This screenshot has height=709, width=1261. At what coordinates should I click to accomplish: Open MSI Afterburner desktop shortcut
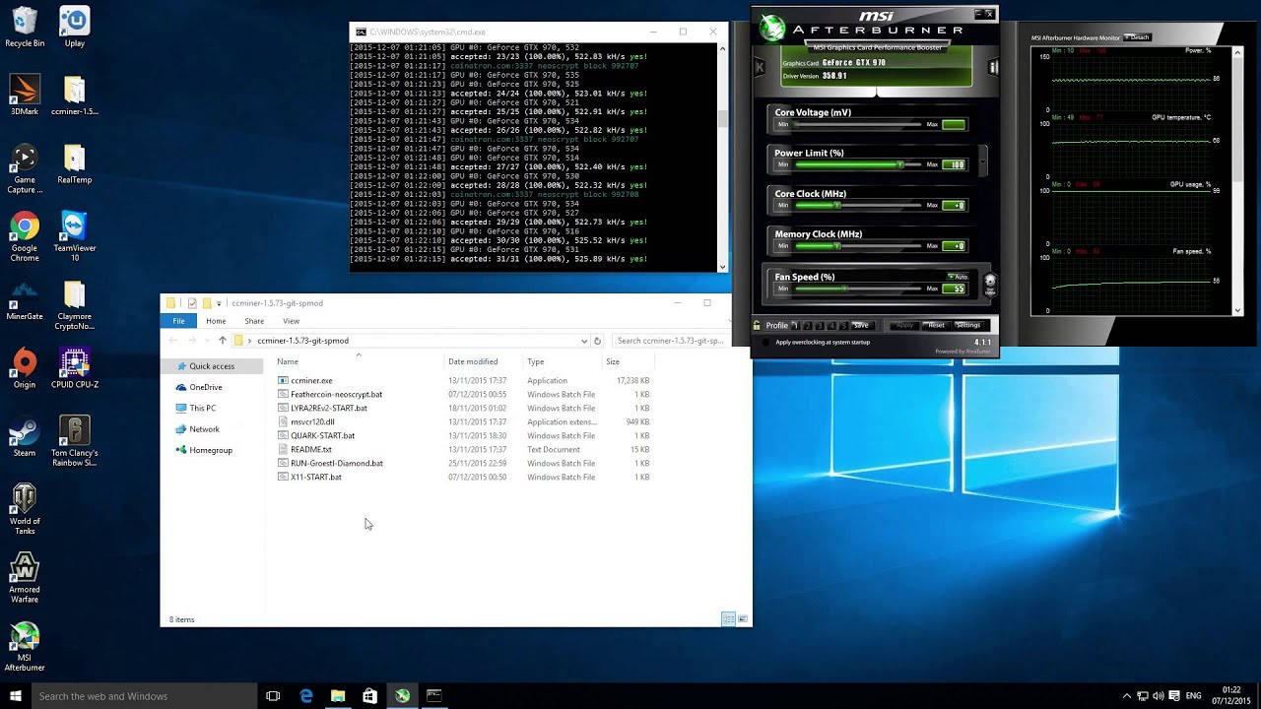coord(25,646)
